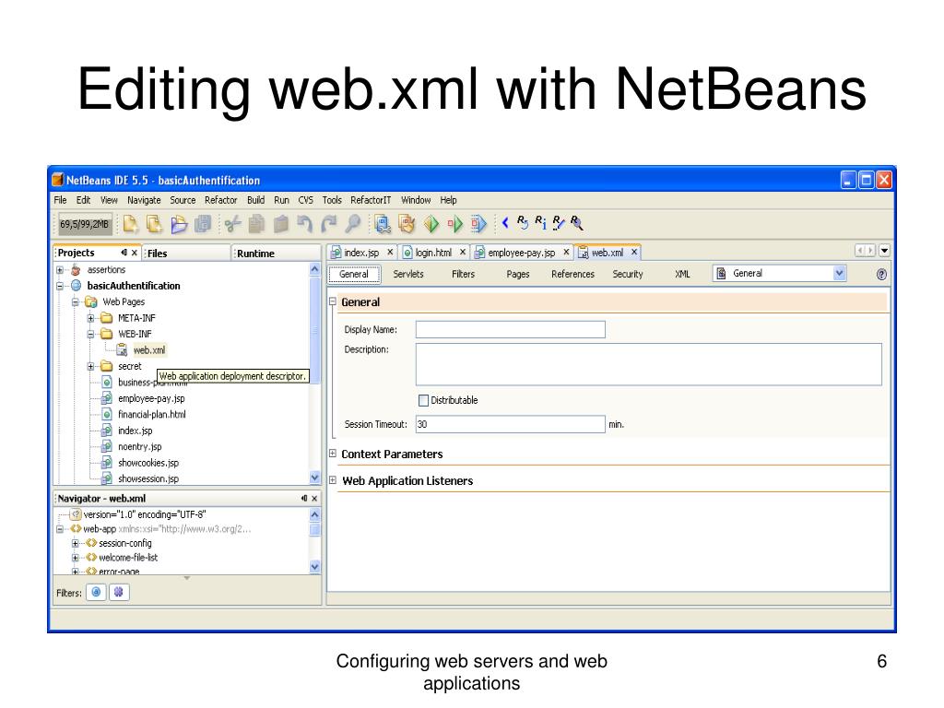Screen dimensions: 944x708
Task: Open the Refactor menu
Action: pos(221,200)
